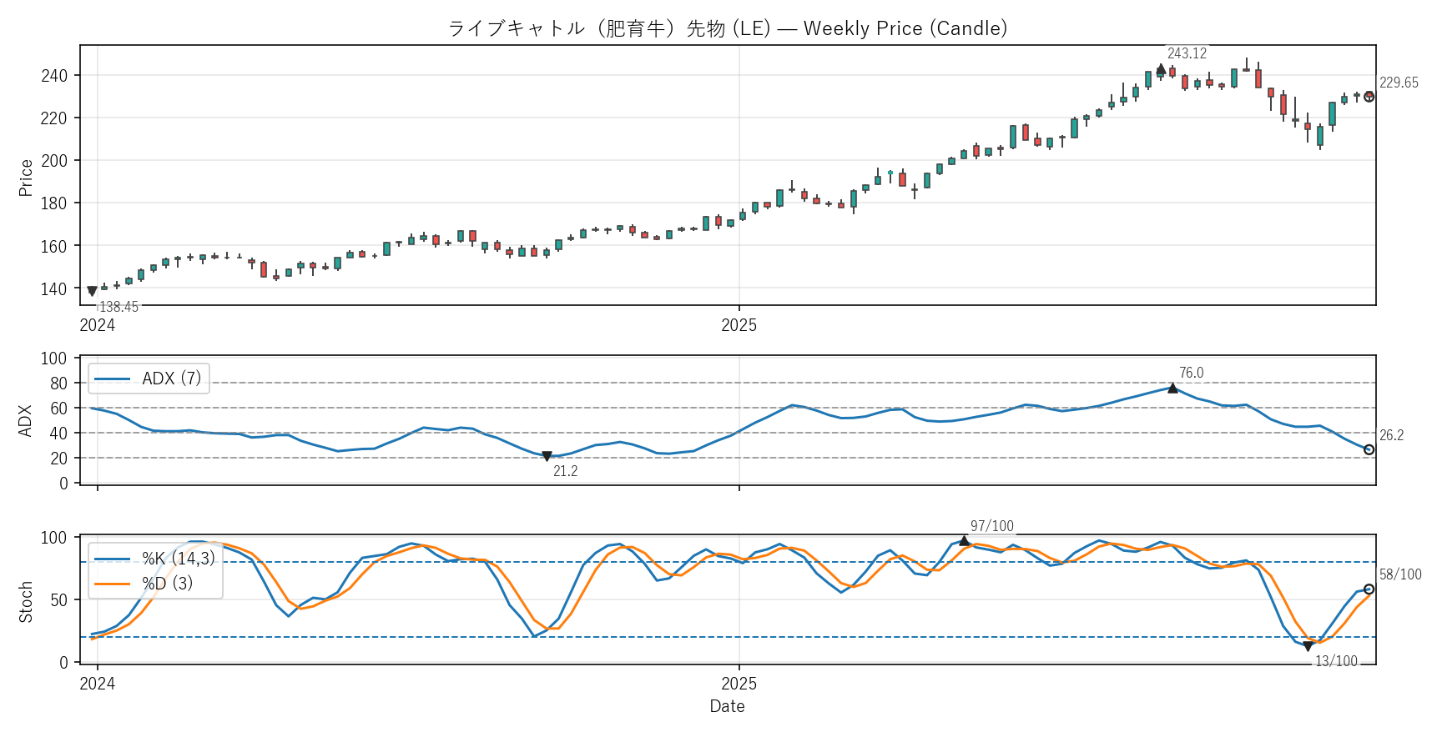
Task: Click the 229.65 last price annotation text
Action: pyautogui.click(x=1399, y=83)
